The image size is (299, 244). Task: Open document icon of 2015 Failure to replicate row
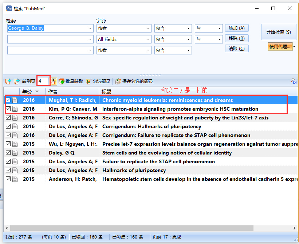click(x=15, y=161)
